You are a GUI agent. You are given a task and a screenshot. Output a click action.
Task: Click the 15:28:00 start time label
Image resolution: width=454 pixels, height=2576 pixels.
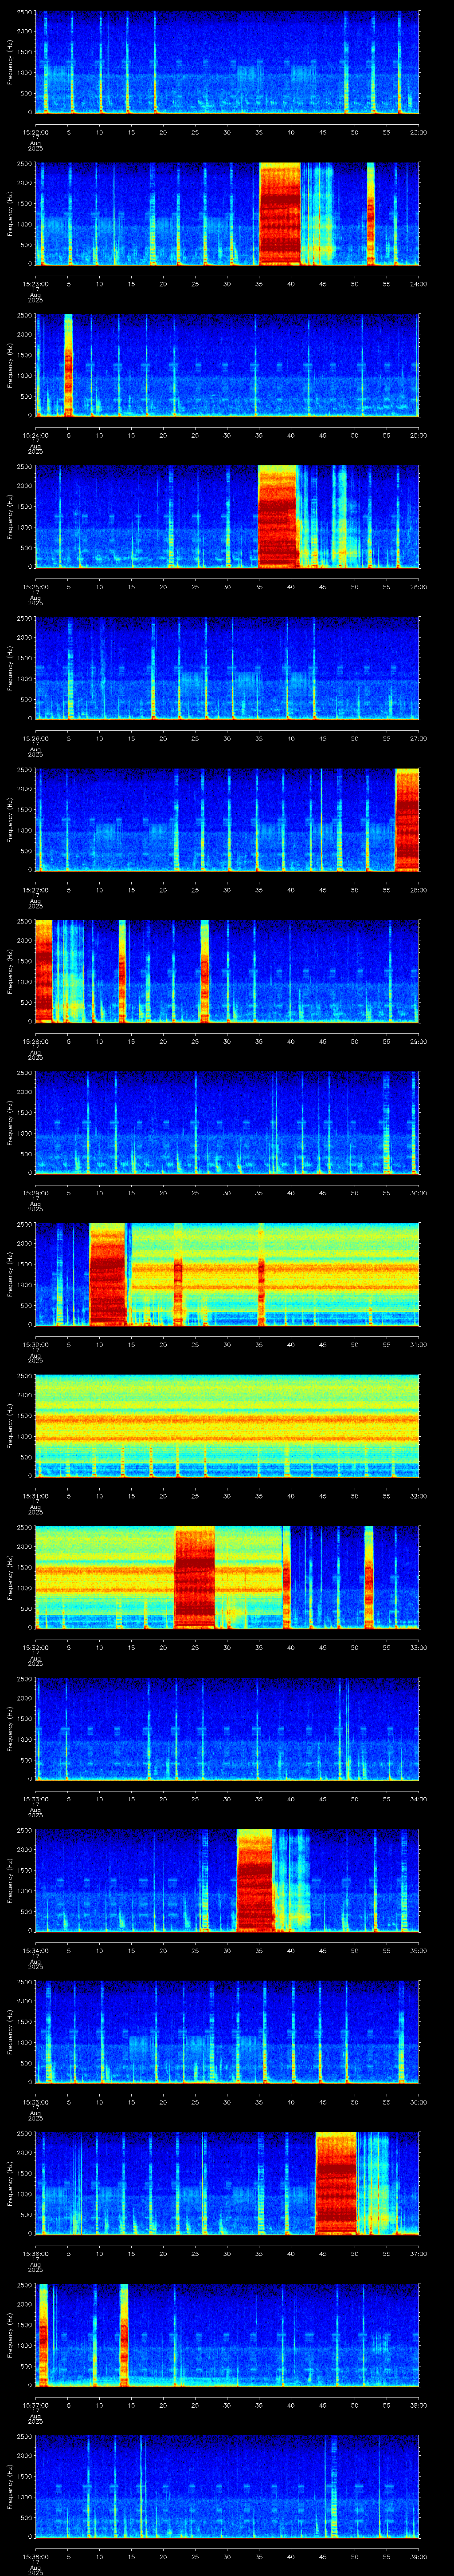click(35, 1041)
